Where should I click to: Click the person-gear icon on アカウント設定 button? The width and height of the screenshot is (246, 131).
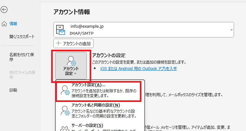tap(71, 61)
